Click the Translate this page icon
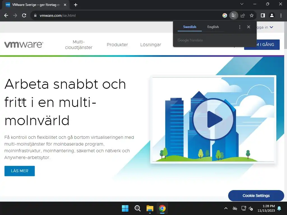 tap(233, 16)
